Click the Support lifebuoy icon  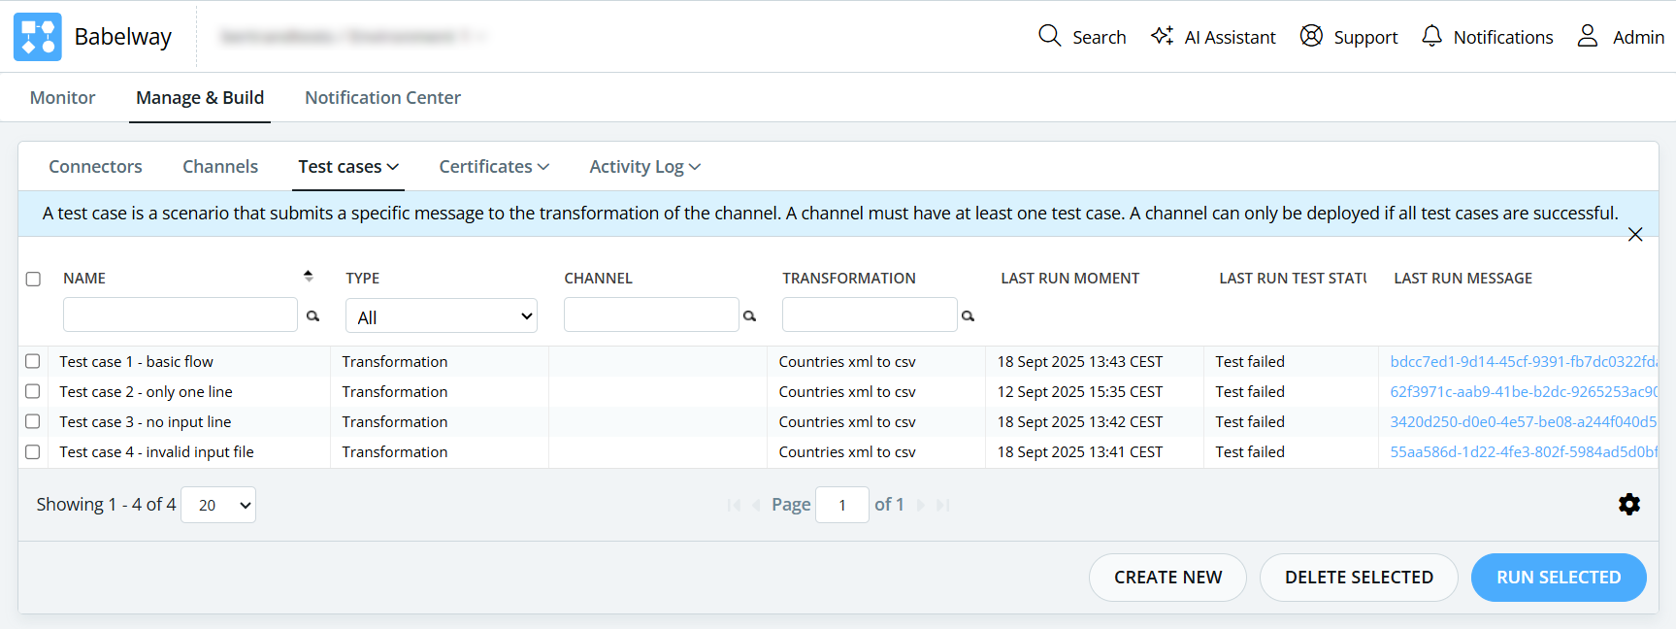click(x=1311, y=36)
